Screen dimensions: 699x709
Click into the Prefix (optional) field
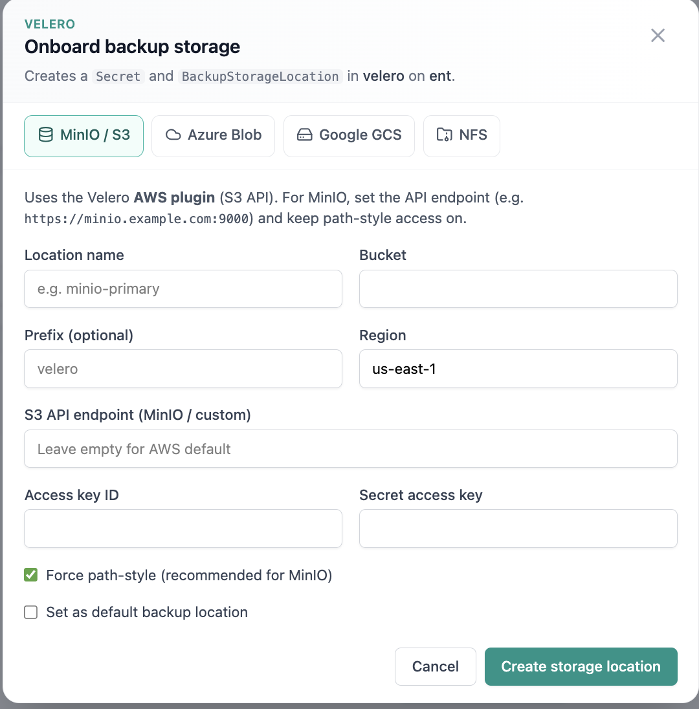(183, 369)
